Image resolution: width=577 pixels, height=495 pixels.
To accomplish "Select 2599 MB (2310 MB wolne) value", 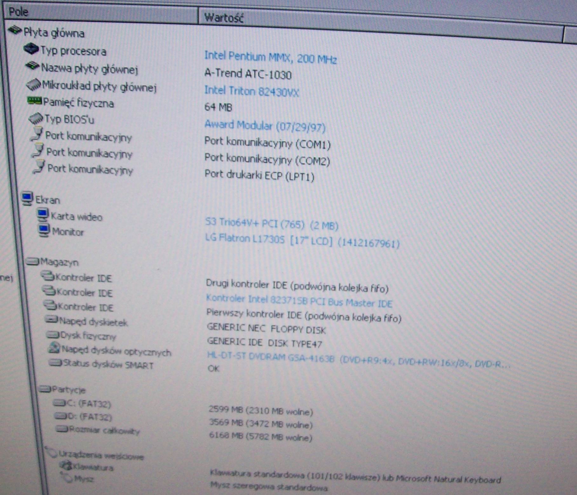I will click(x=261, y=411).
